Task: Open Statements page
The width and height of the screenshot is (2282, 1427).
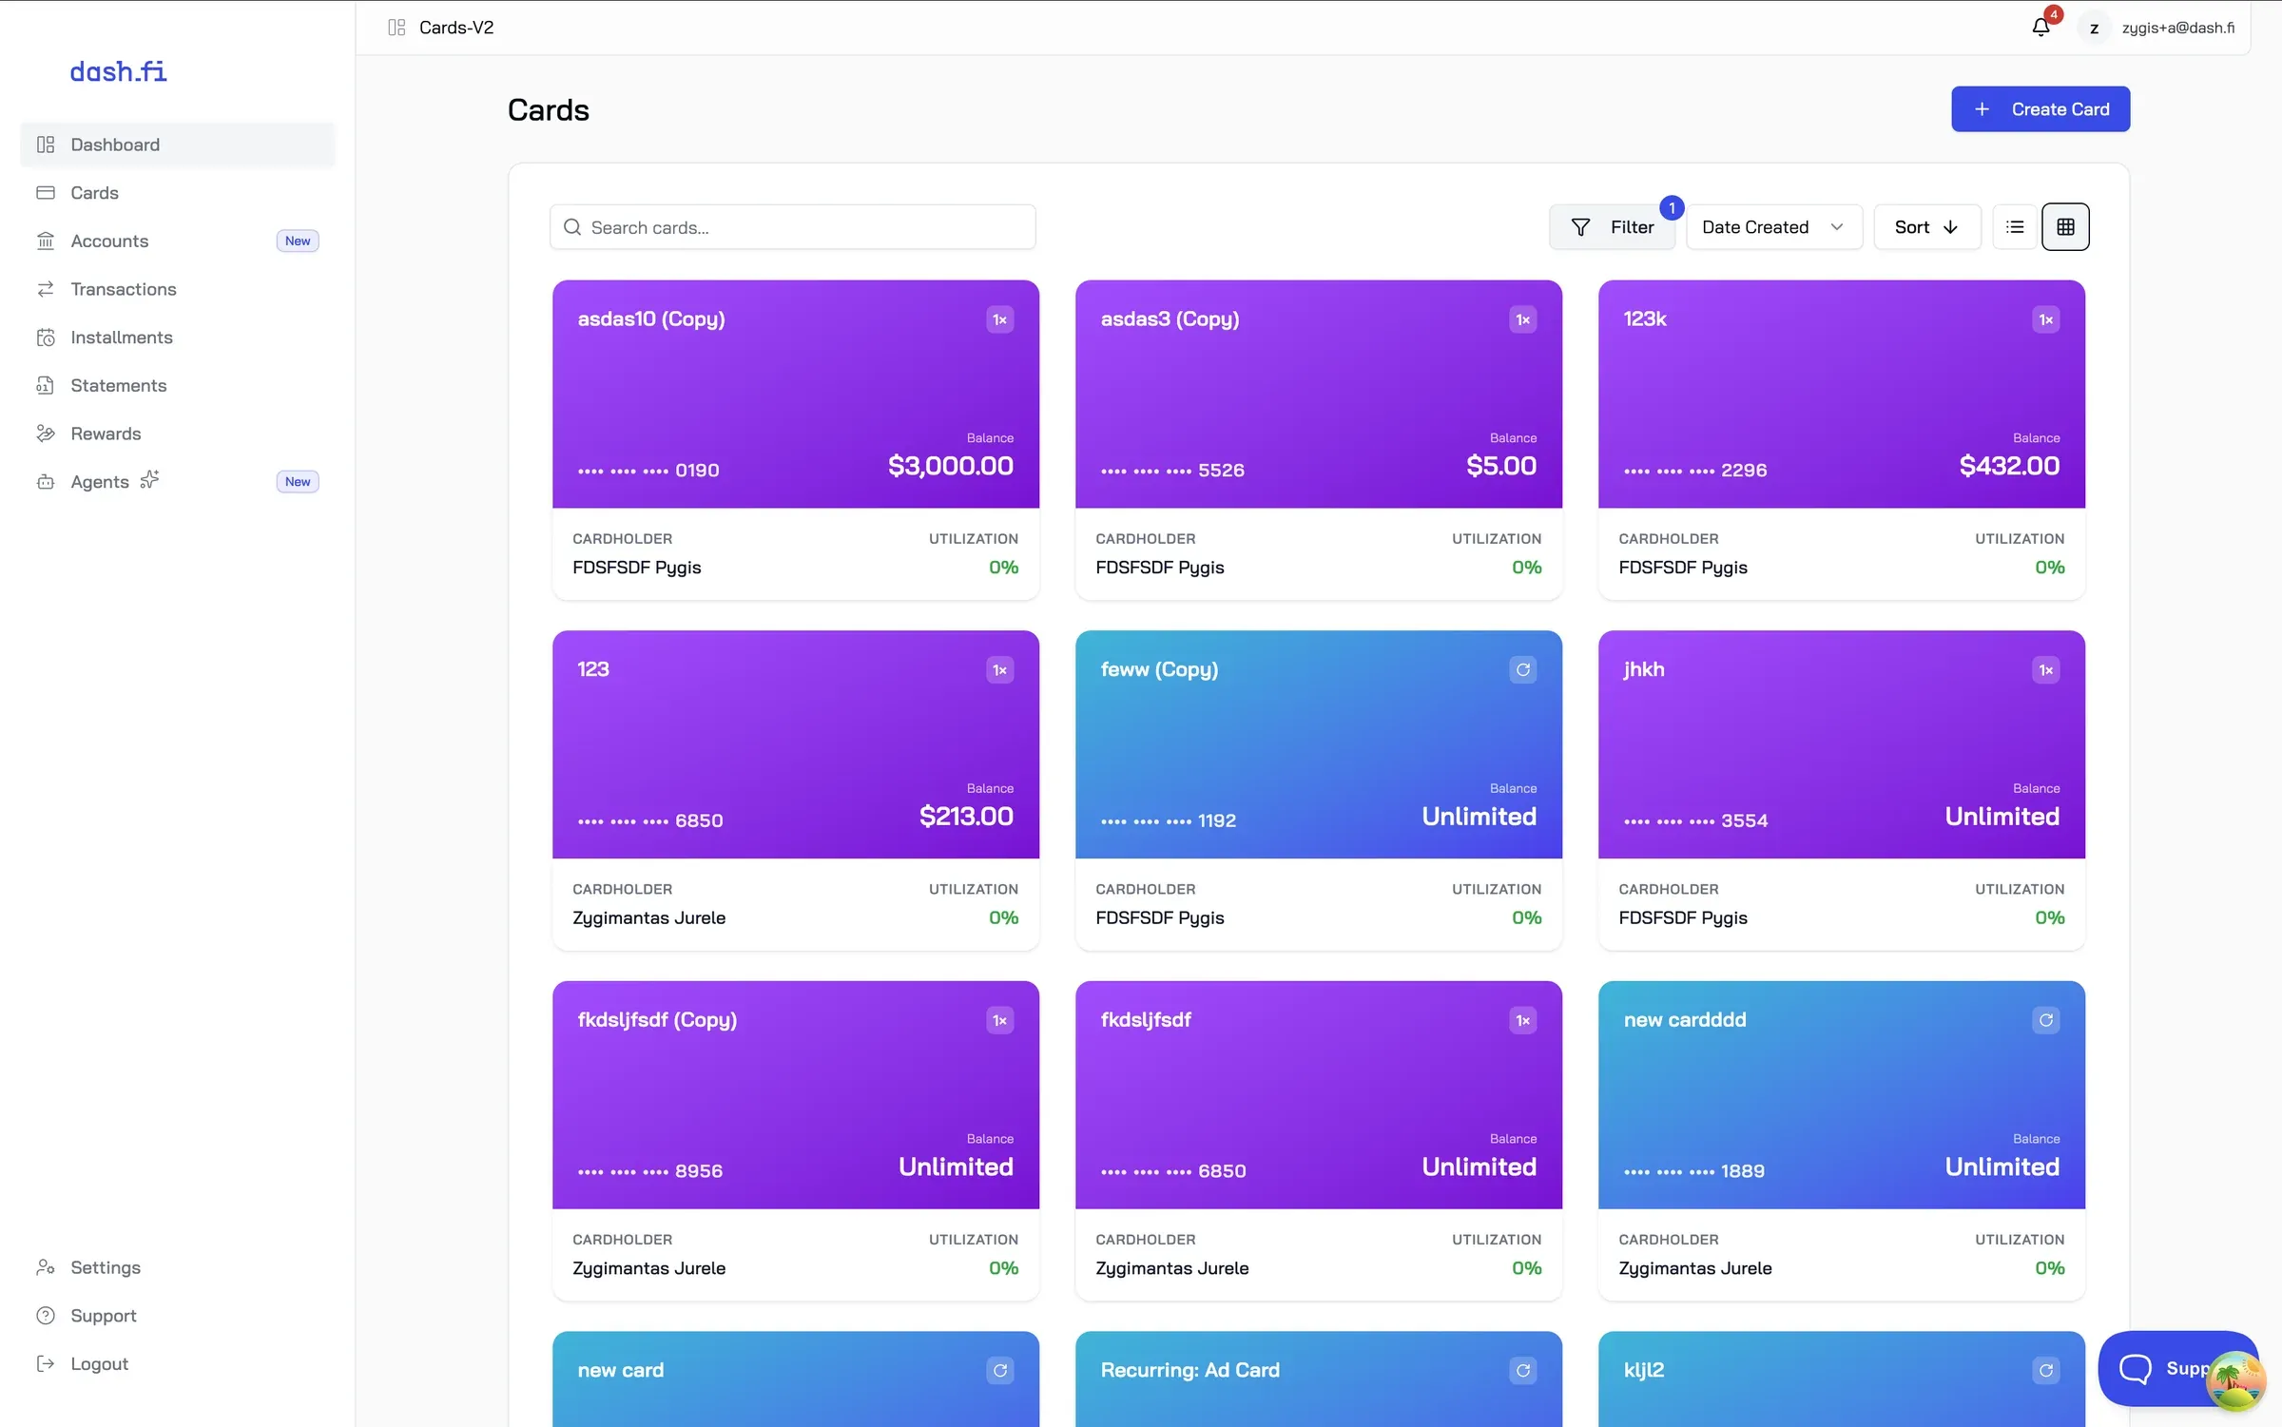Action: click(178, 386)
